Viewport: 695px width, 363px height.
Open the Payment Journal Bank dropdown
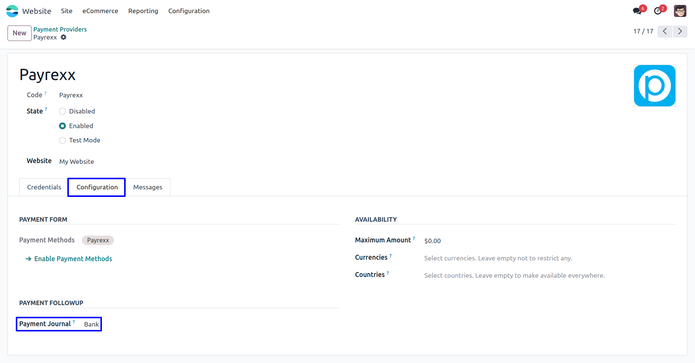[91, 324]
